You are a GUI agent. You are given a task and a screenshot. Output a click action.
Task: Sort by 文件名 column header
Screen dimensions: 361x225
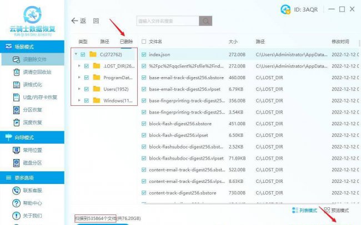tap(156, 42)
